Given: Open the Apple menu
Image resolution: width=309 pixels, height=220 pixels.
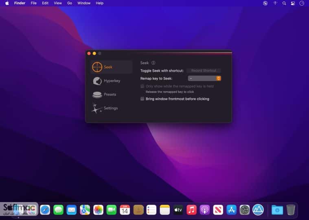Looking at the screenshot, I should tap(7, 3).
